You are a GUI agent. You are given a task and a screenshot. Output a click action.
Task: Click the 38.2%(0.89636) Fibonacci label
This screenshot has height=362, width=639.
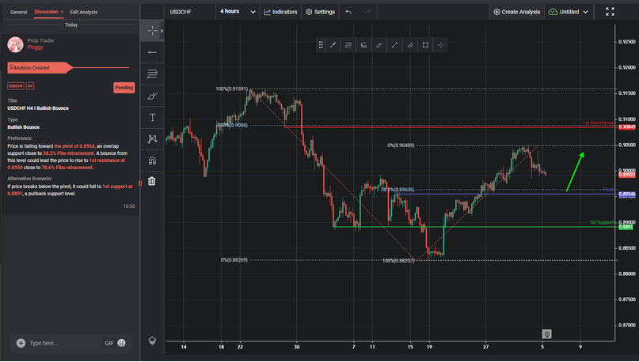point(397,190)
